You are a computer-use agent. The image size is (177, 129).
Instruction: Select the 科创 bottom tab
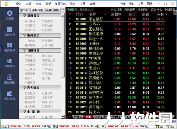115,117
